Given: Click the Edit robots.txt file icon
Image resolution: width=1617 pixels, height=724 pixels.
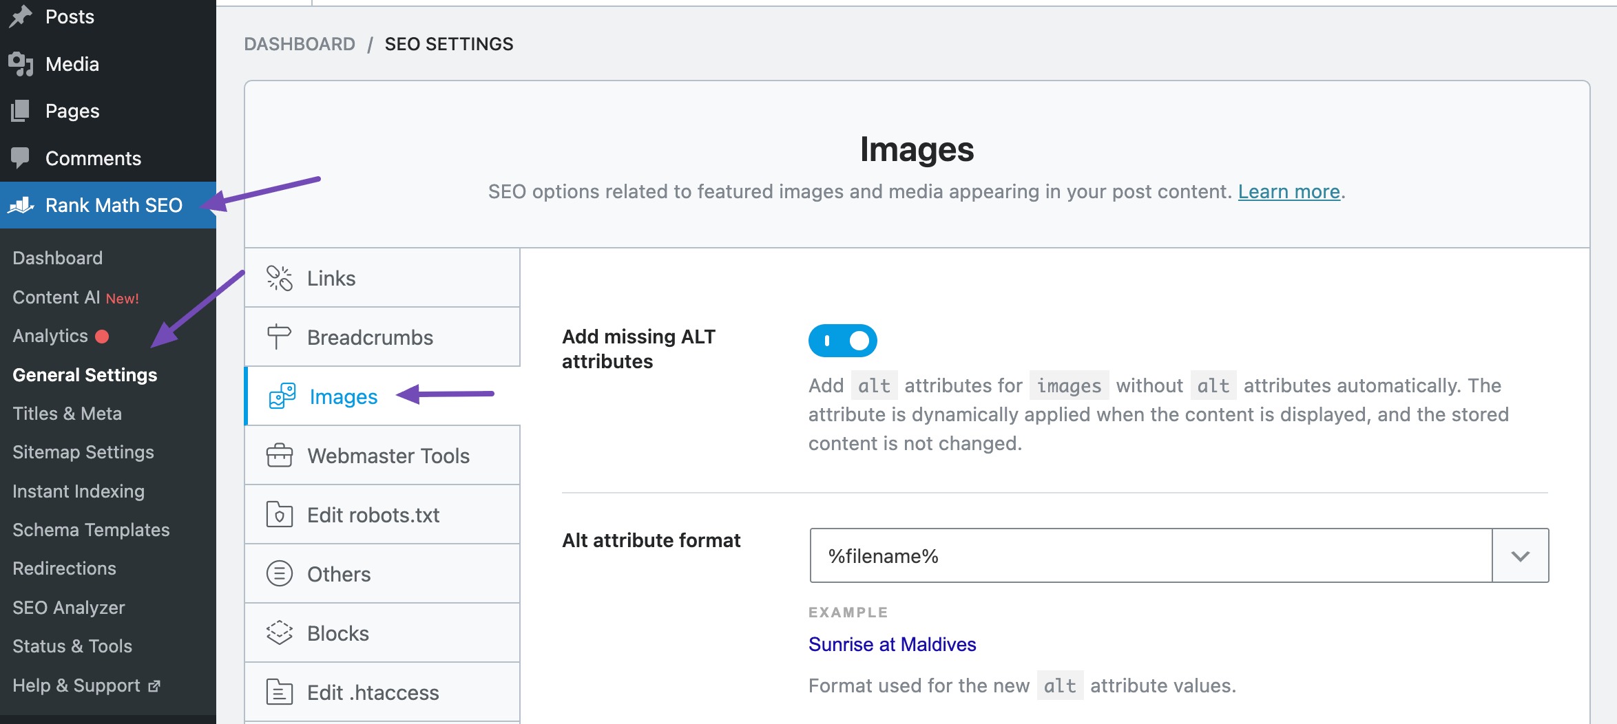Looking at the screenshot, I should tap(280, 514).
